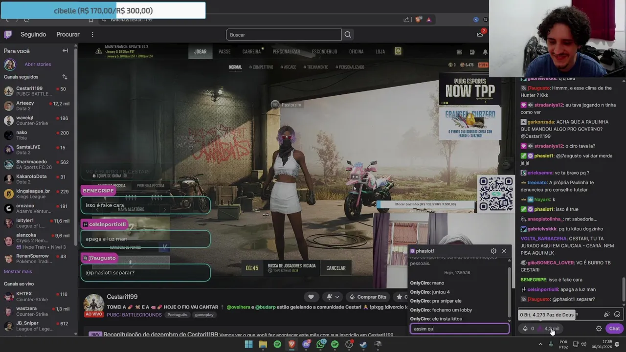
Task: Open the three-dot more menu in top nav
Action: 92,34
